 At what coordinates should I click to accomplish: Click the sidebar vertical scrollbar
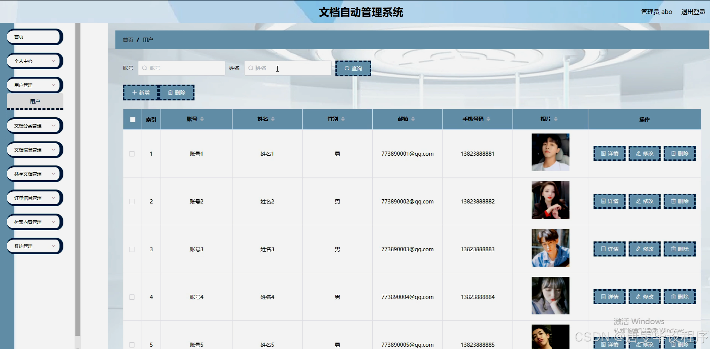(x=78, y=179)
